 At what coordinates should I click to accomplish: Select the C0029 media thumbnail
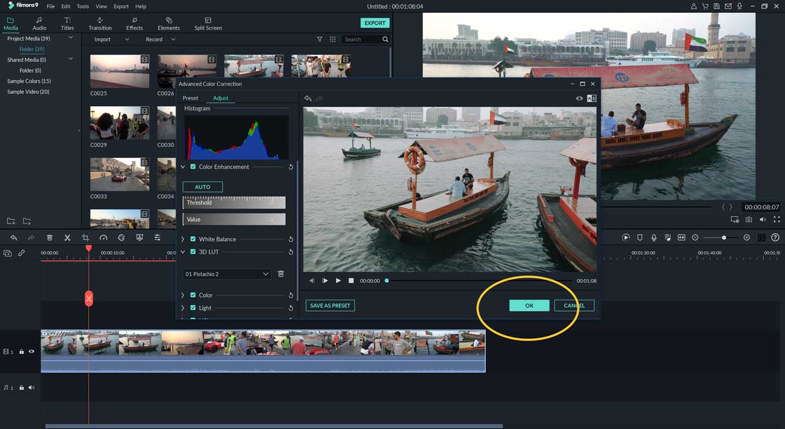point(120,123)
